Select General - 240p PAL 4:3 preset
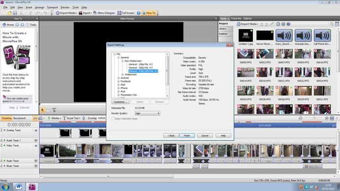This screenshot has width=340, height=191. [140, 64]
